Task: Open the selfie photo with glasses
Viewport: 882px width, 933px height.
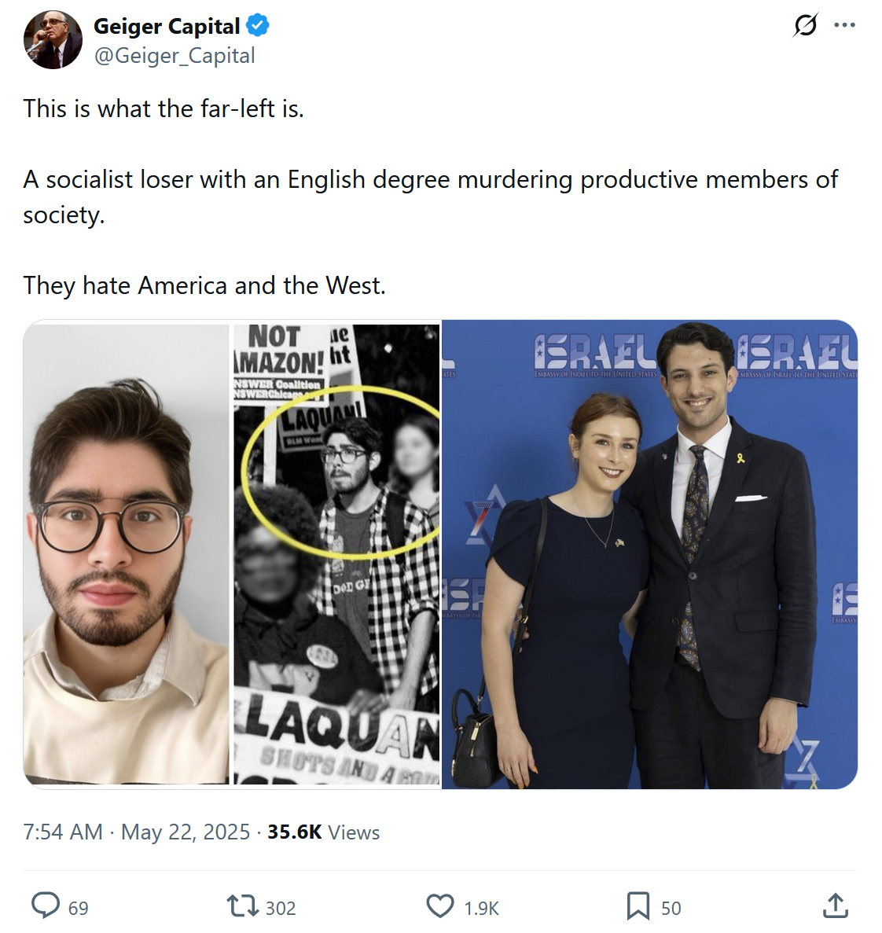Action: click(x=127, y=554)
